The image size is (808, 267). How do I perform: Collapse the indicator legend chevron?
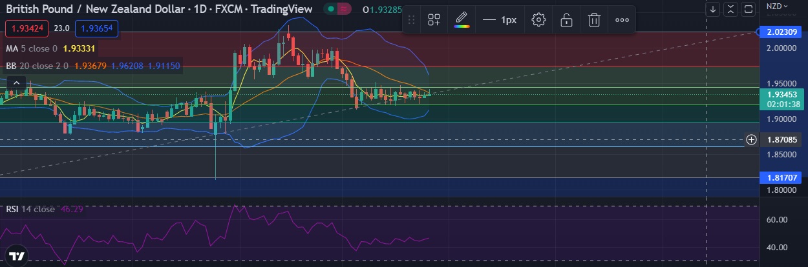[x=17, y=83]
